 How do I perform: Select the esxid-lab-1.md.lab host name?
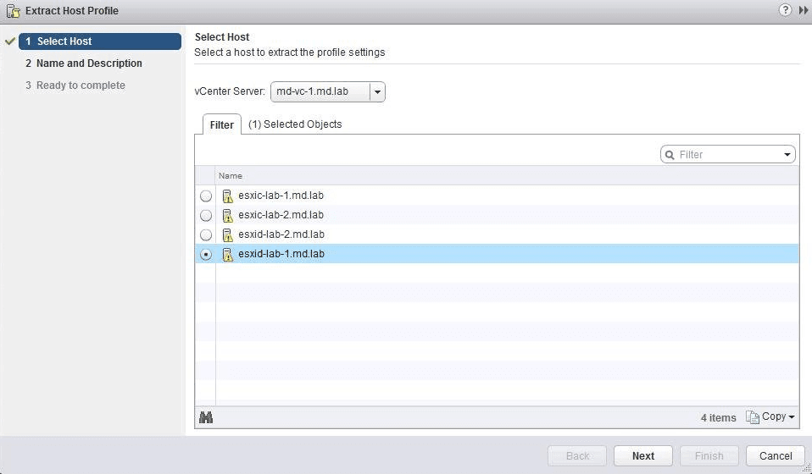[x=281, y=254]
